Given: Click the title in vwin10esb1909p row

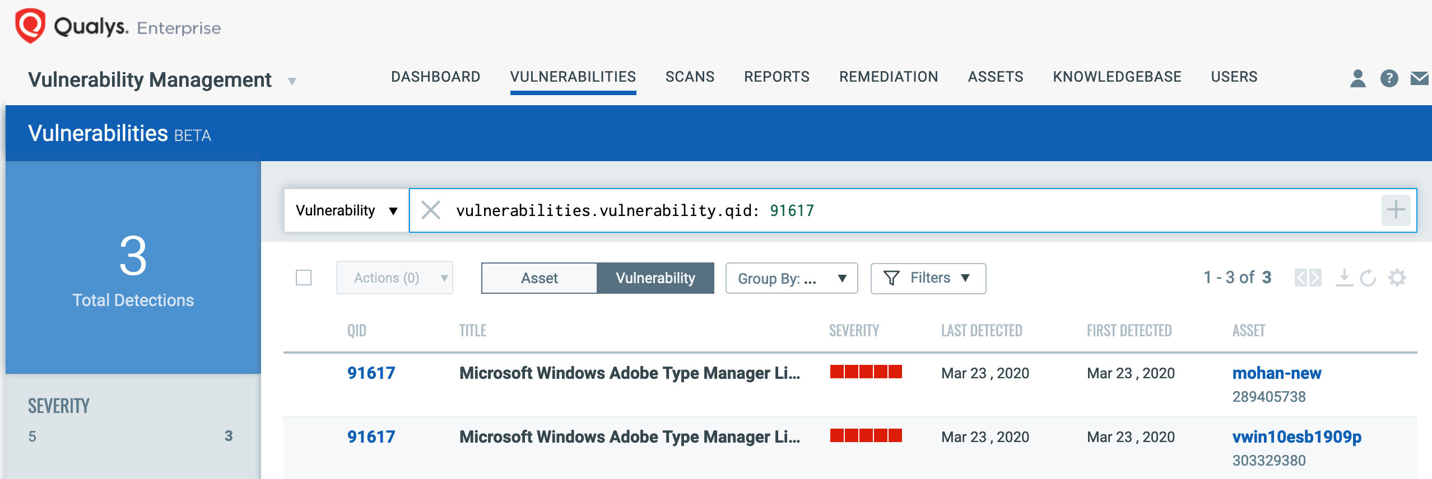Looking at the screenshot, I should [x=630, y=437].
